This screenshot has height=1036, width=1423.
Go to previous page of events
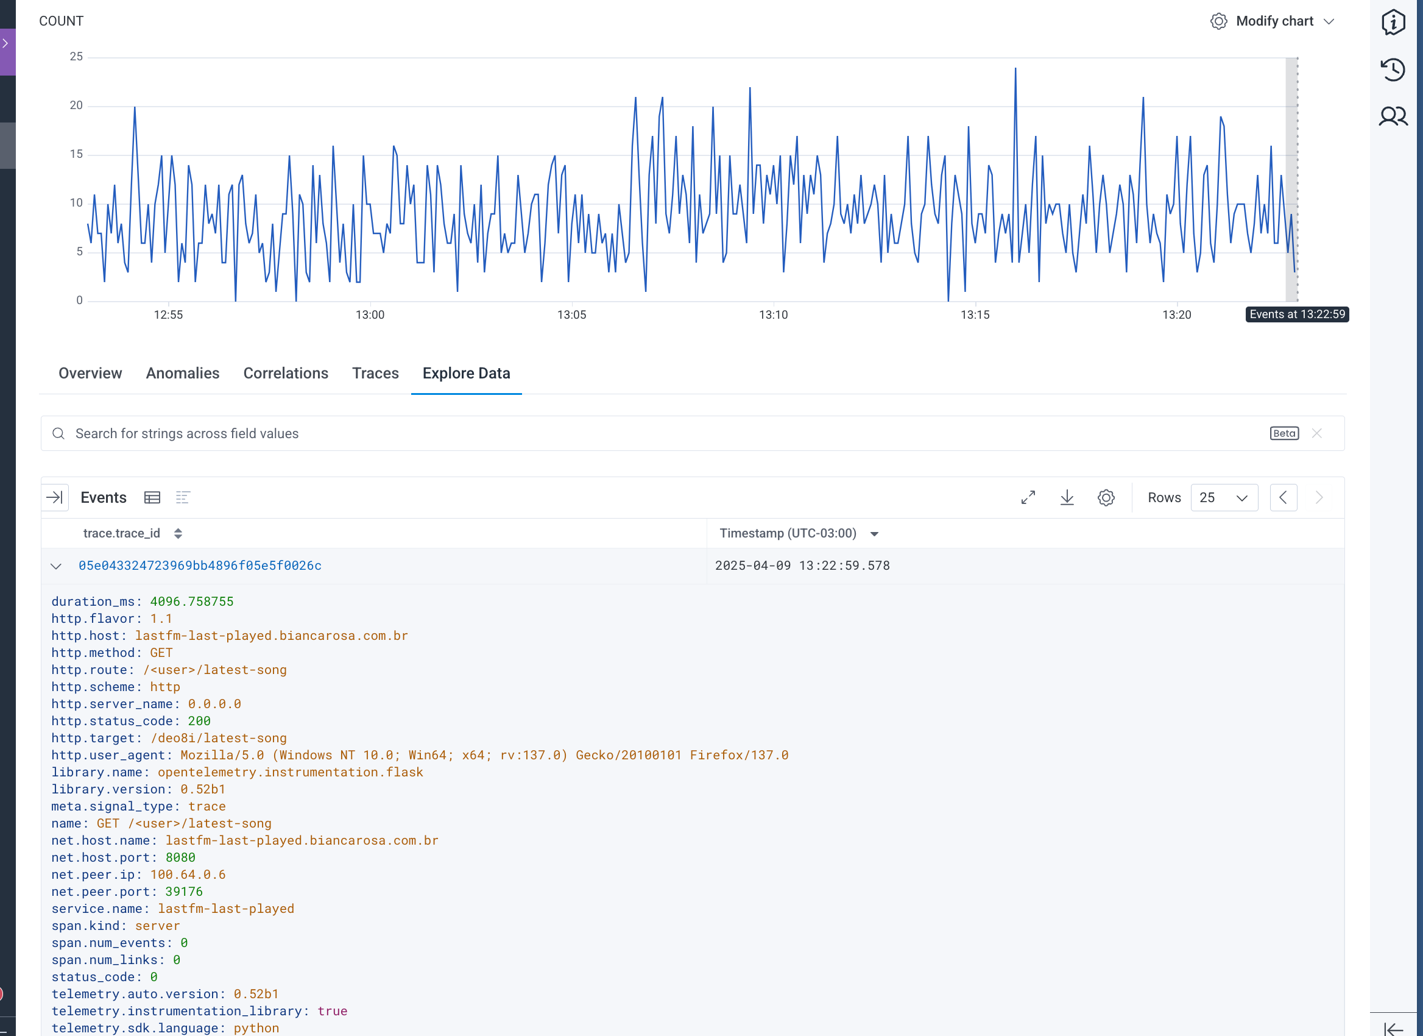point(1283,498)
